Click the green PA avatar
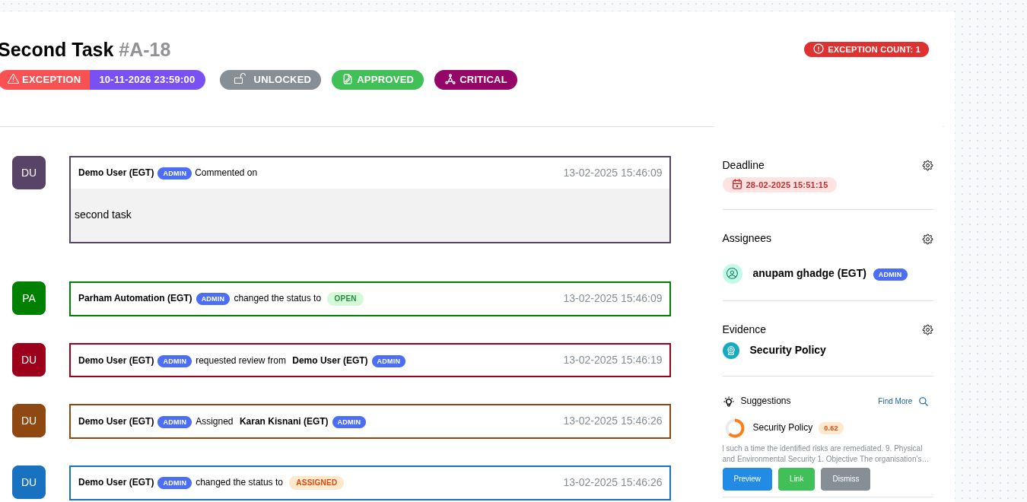Image resolution: width=1027 pixels, height=502 pixels. pos(29,298)
